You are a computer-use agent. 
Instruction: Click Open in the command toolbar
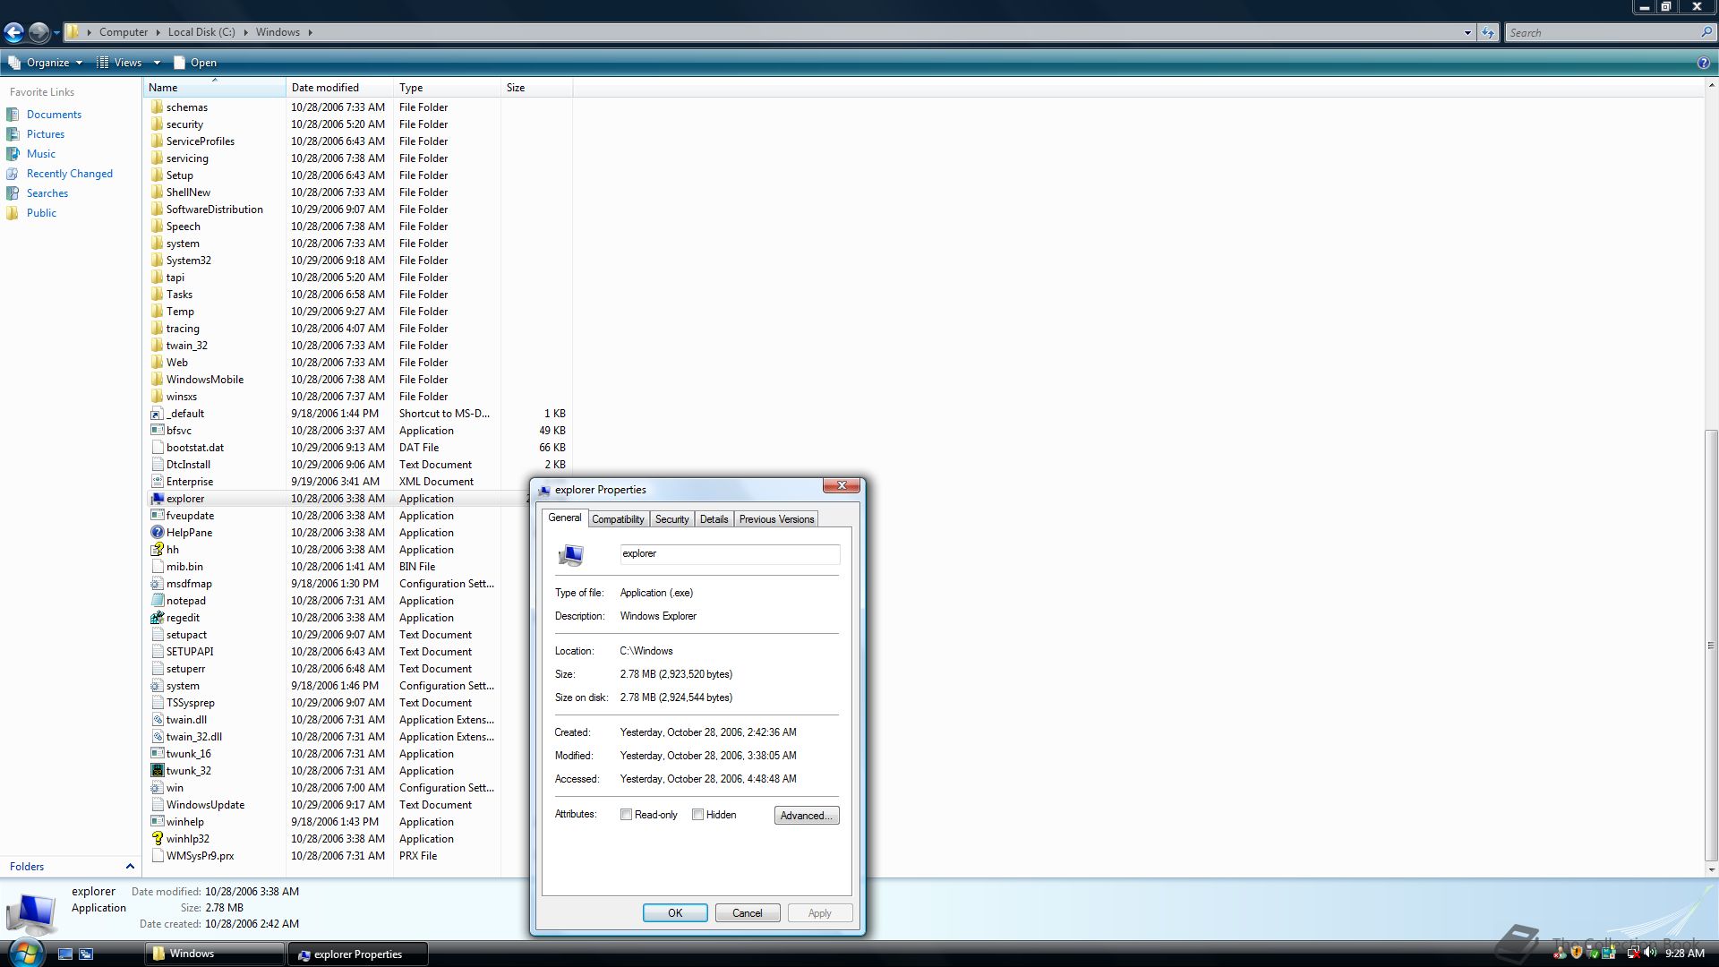point(195,63)
